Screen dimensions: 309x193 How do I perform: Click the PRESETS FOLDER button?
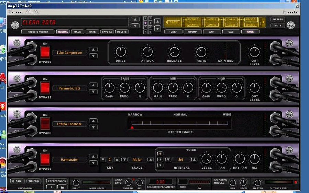coord(38,32)
